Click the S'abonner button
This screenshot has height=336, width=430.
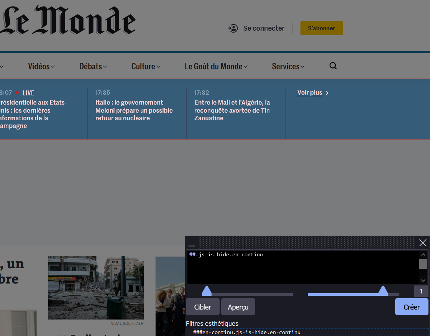pyautogui.click(x=322, y=28)
